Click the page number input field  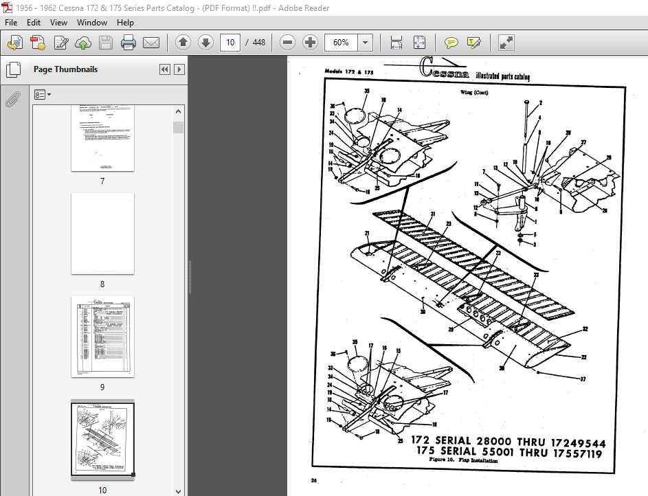point(230,43)
